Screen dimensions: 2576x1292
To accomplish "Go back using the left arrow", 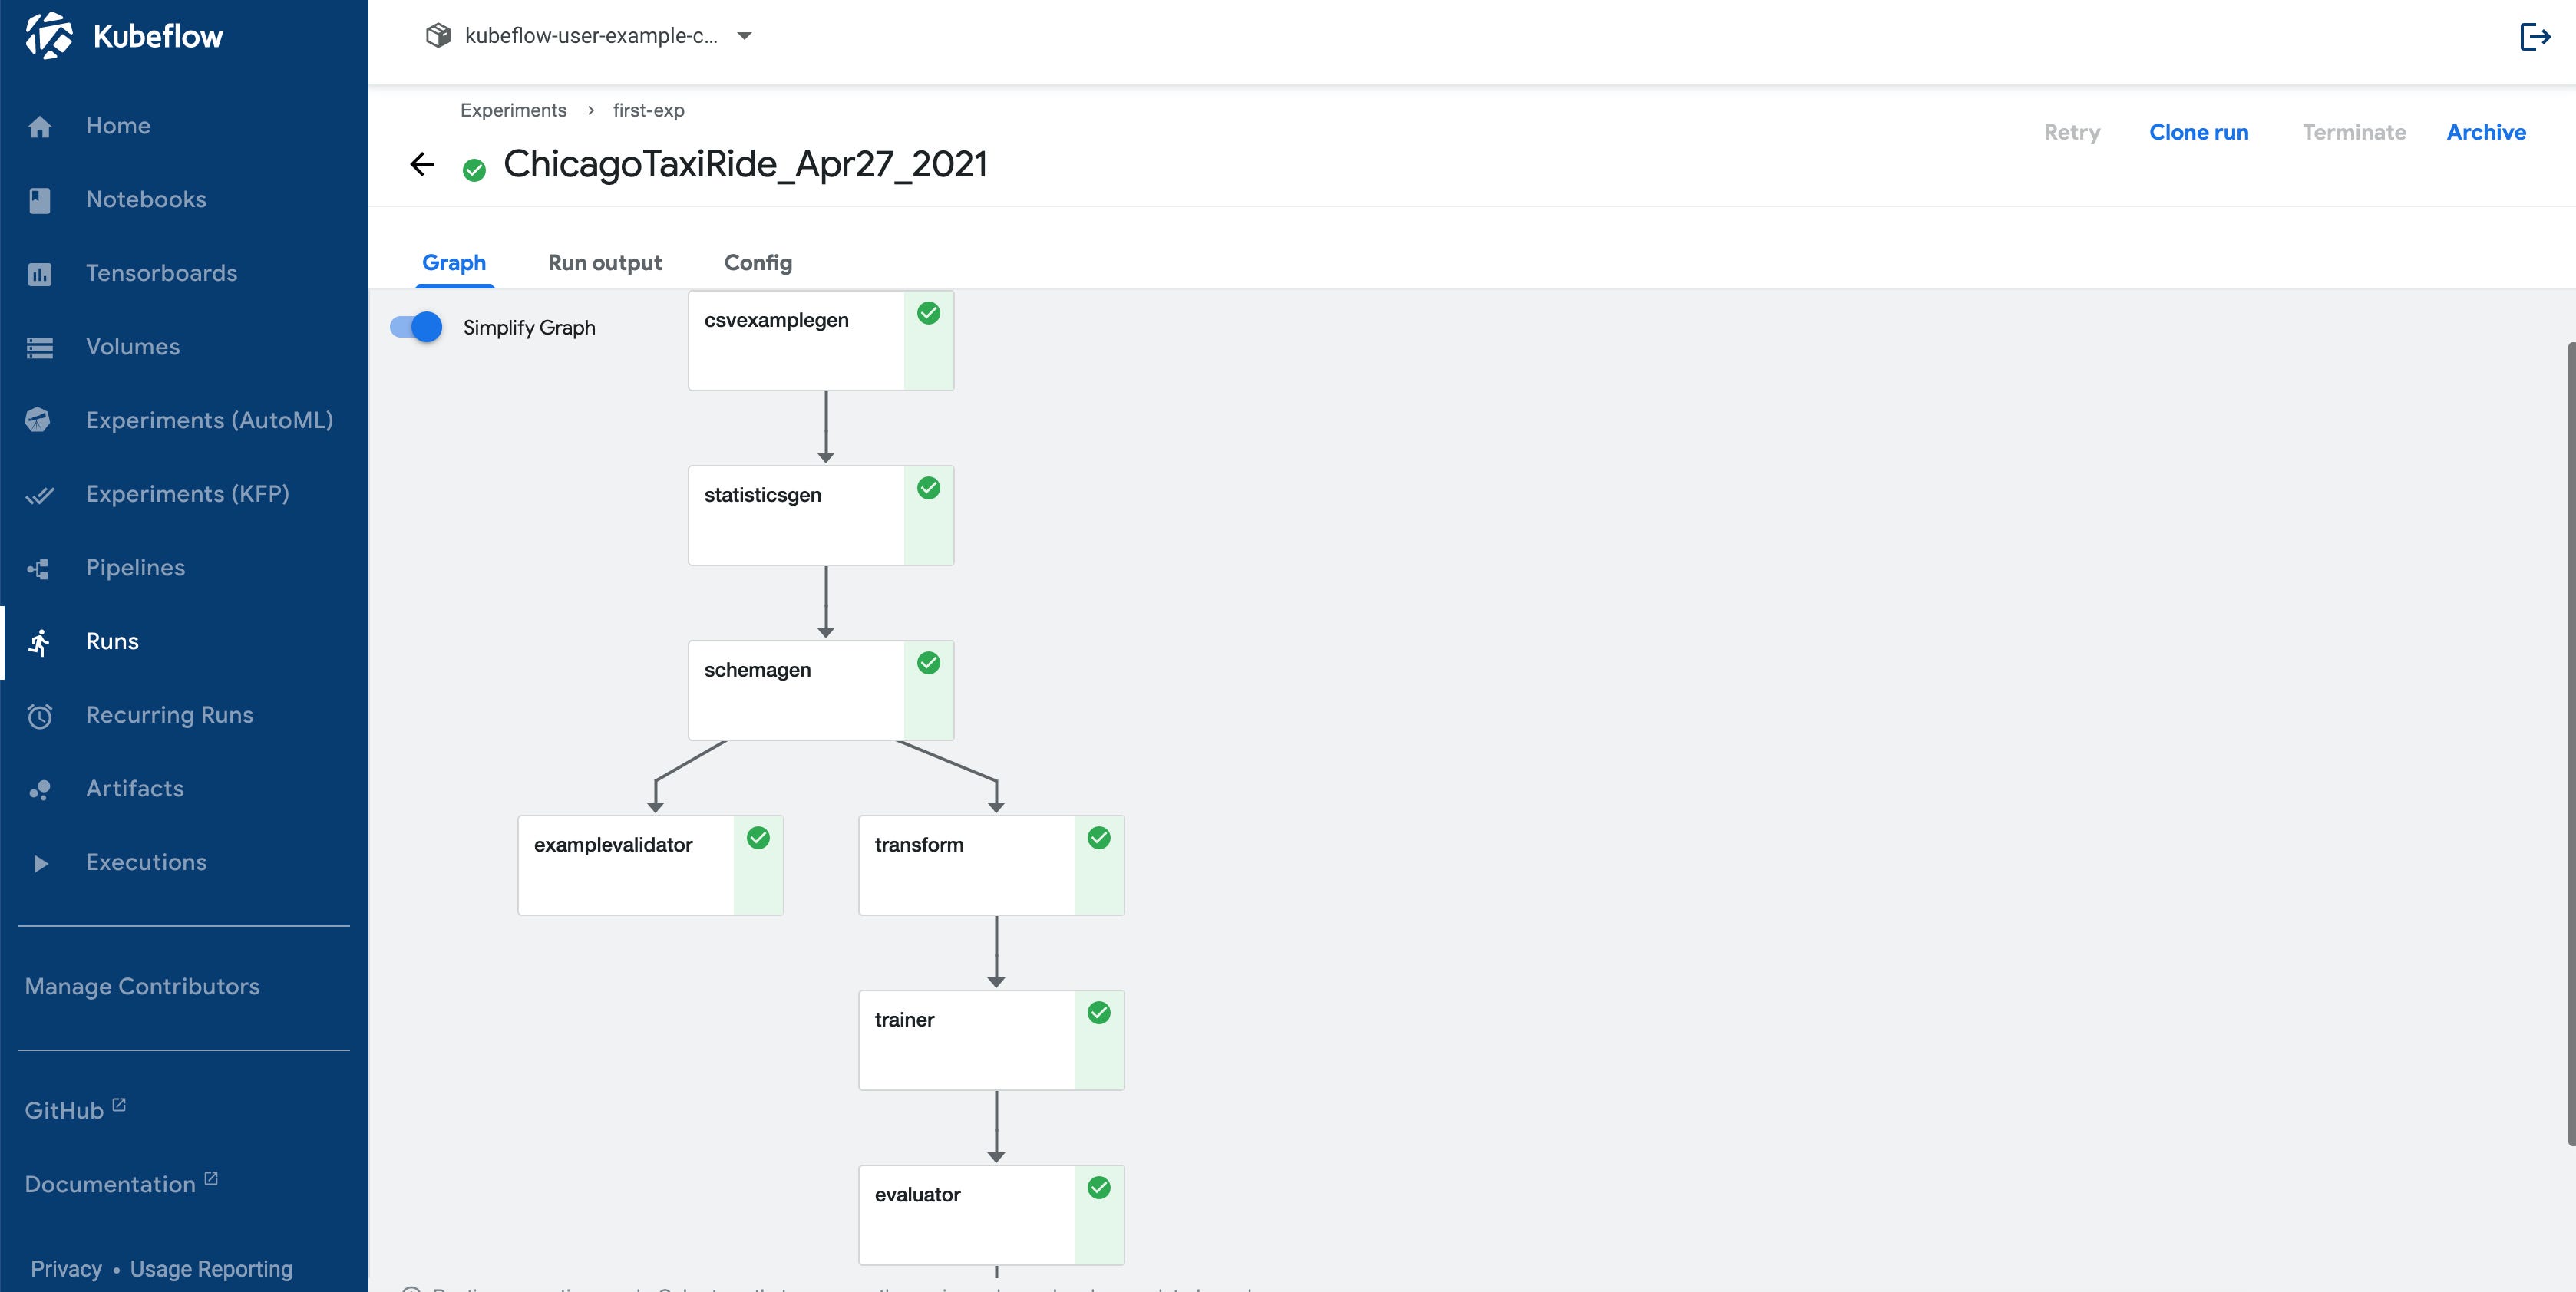I will (423, 164).
